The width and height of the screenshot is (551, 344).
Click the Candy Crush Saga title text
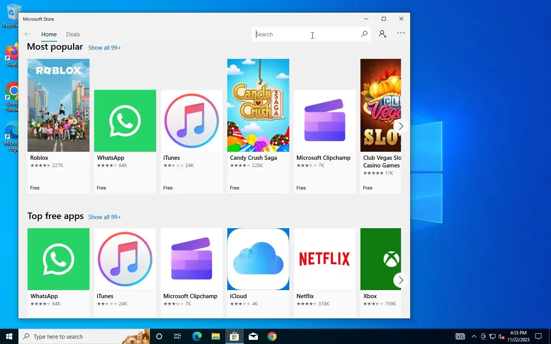pyautogui.click(x=253, y=158)
